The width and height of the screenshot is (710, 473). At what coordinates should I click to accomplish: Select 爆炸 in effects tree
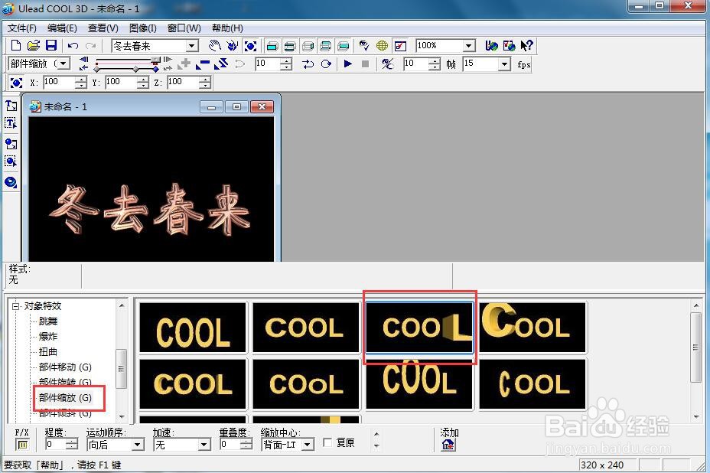[48, 337]
